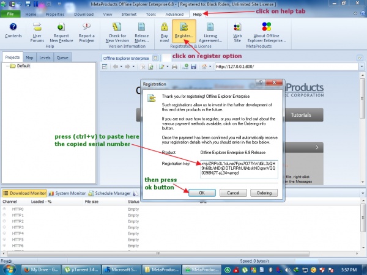
Task: Click the URL address field
Action: coord(287,67)
